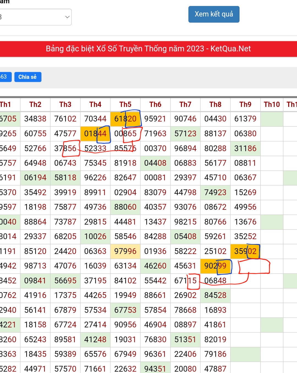Click the green cell 94351 in Th6

pos(155,368)
